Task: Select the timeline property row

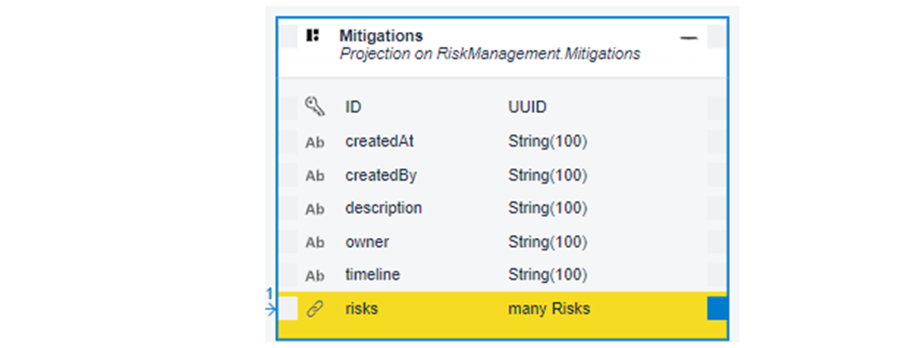Action: point(502,275)
